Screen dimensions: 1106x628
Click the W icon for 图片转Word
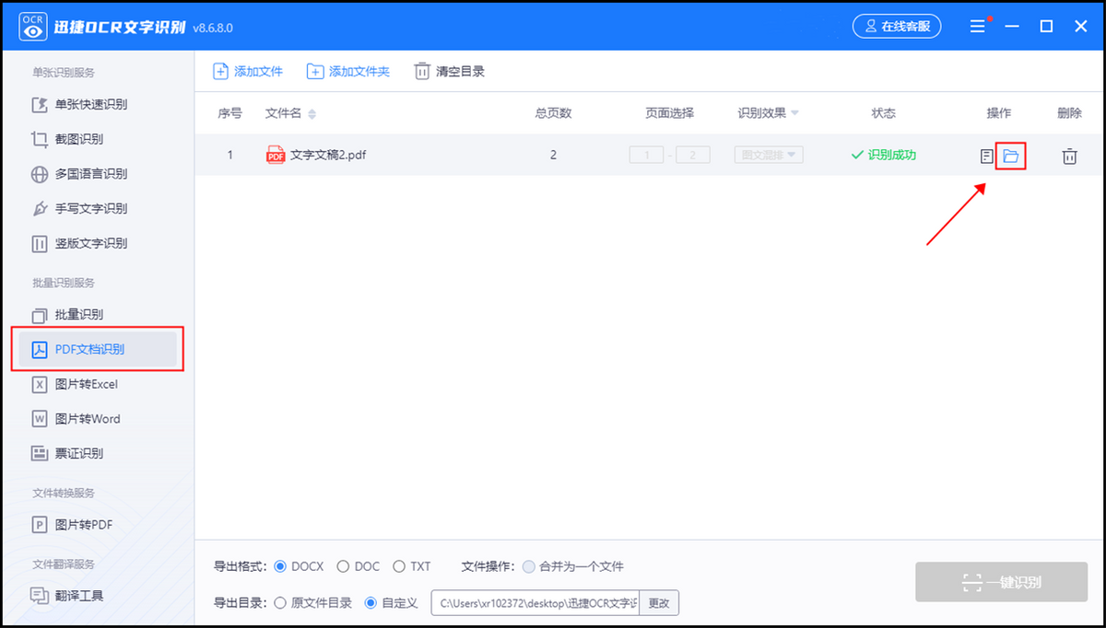[x=40, y=419]
